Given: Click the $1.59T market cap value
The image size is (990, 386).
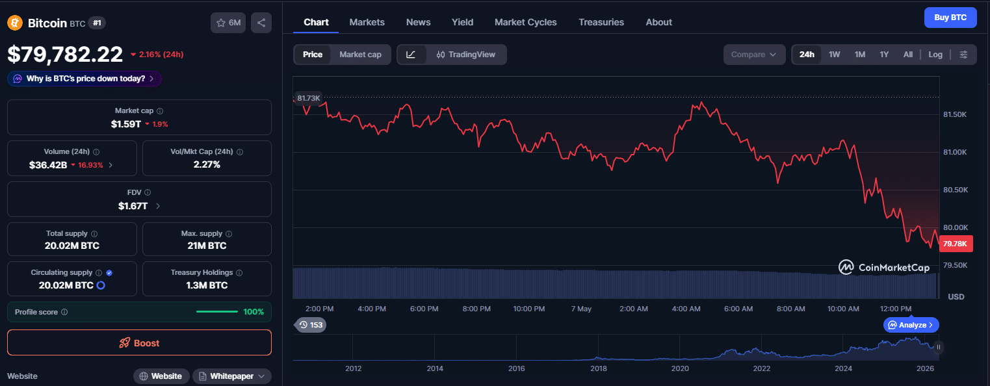Looking at the screenshot, I should click(x=126, y=123).
